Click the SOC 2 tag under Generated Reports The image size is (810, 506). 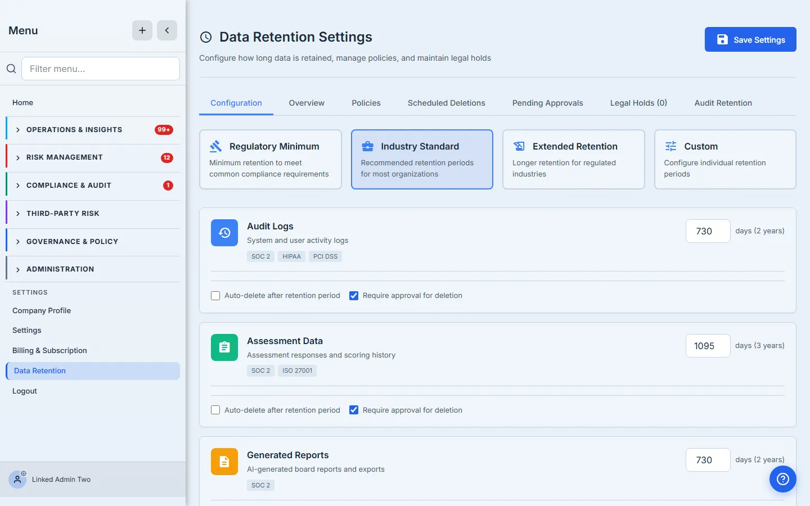tap(260, 485)
